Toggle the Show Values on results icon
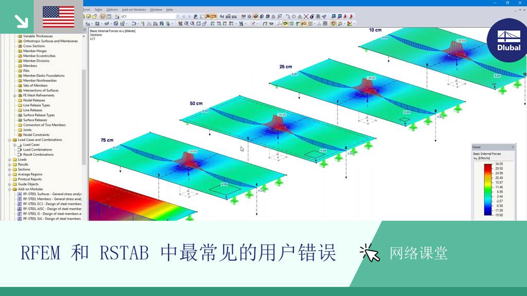 point(214,16)
